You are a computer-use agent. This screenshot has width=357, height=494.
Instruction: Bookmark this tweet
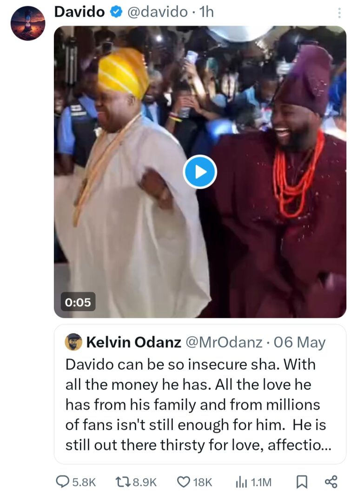tap(300, 482)
